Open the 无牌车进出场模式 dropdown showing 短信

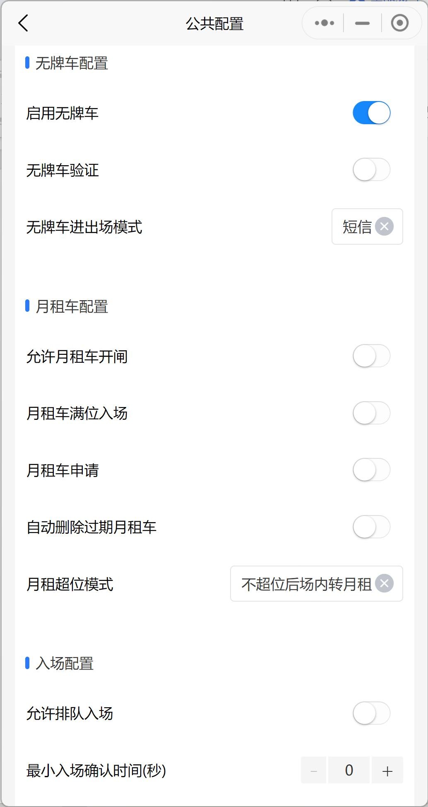pos(367,226)
